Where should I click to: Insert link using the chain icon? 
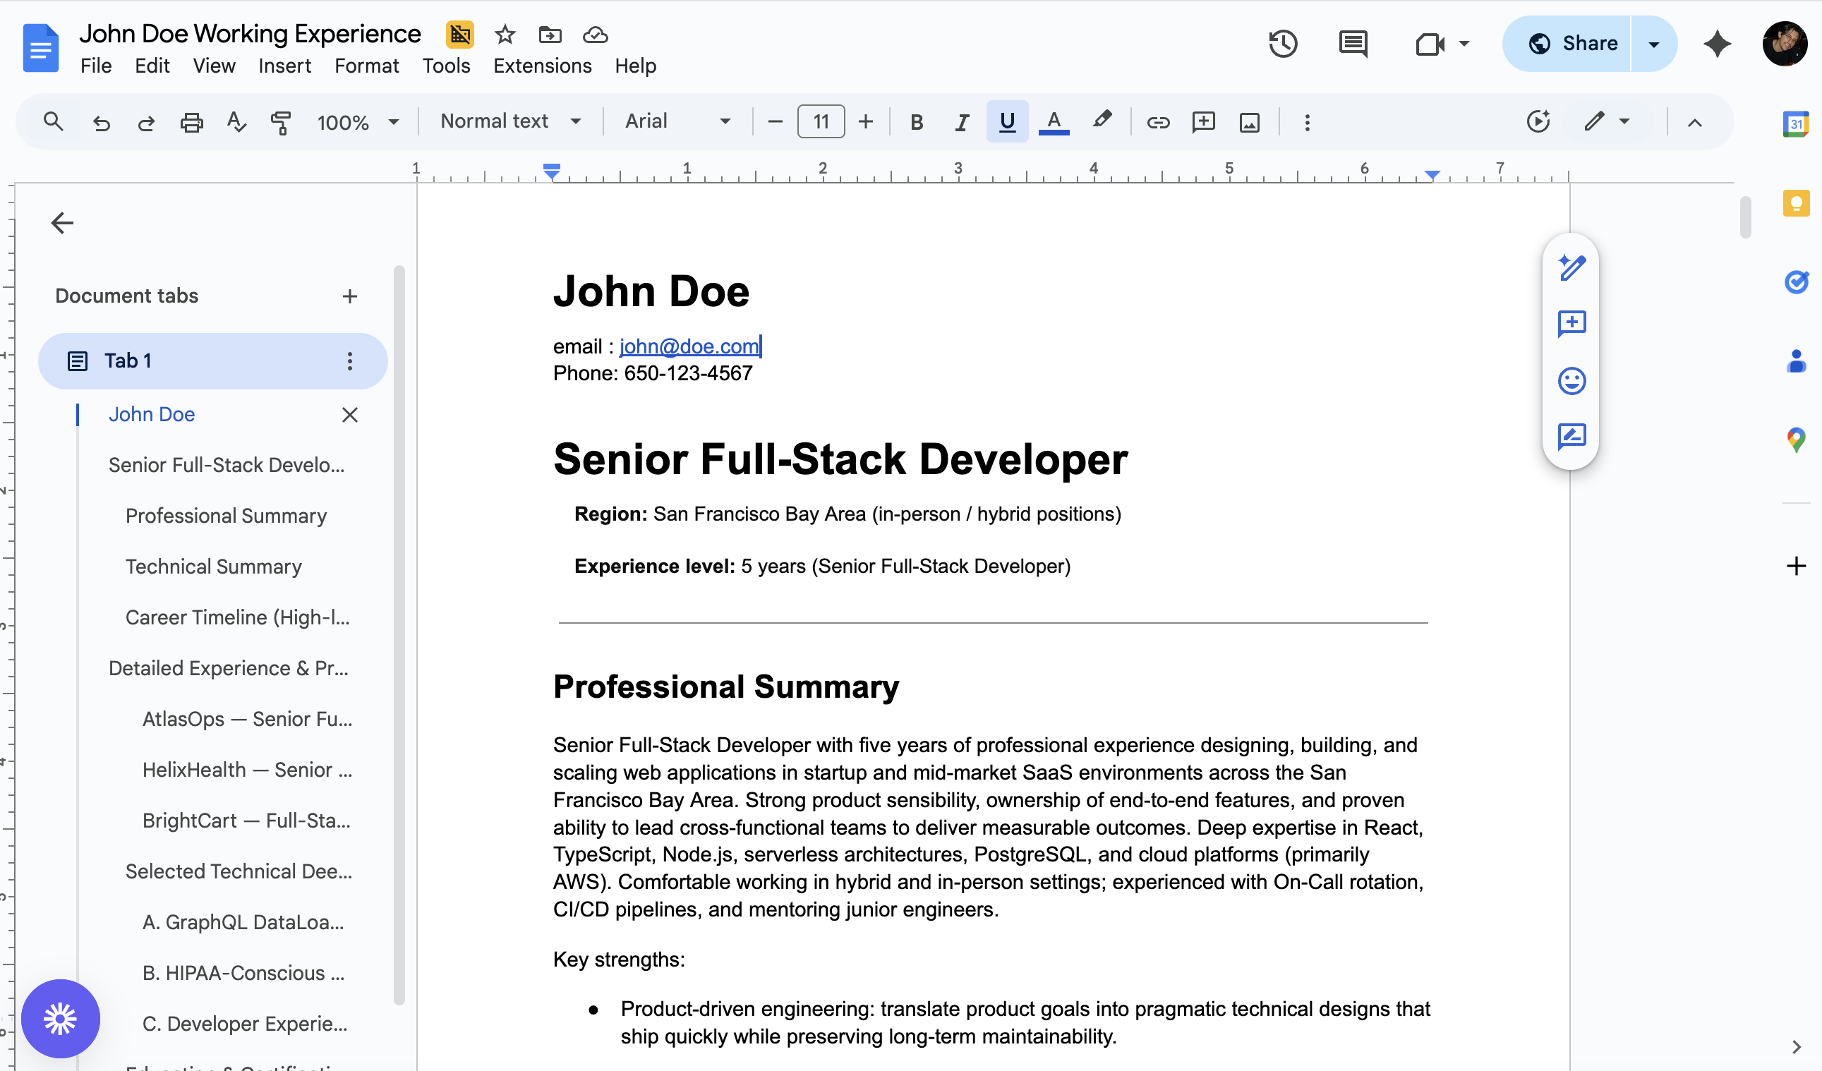(1157, 122)
